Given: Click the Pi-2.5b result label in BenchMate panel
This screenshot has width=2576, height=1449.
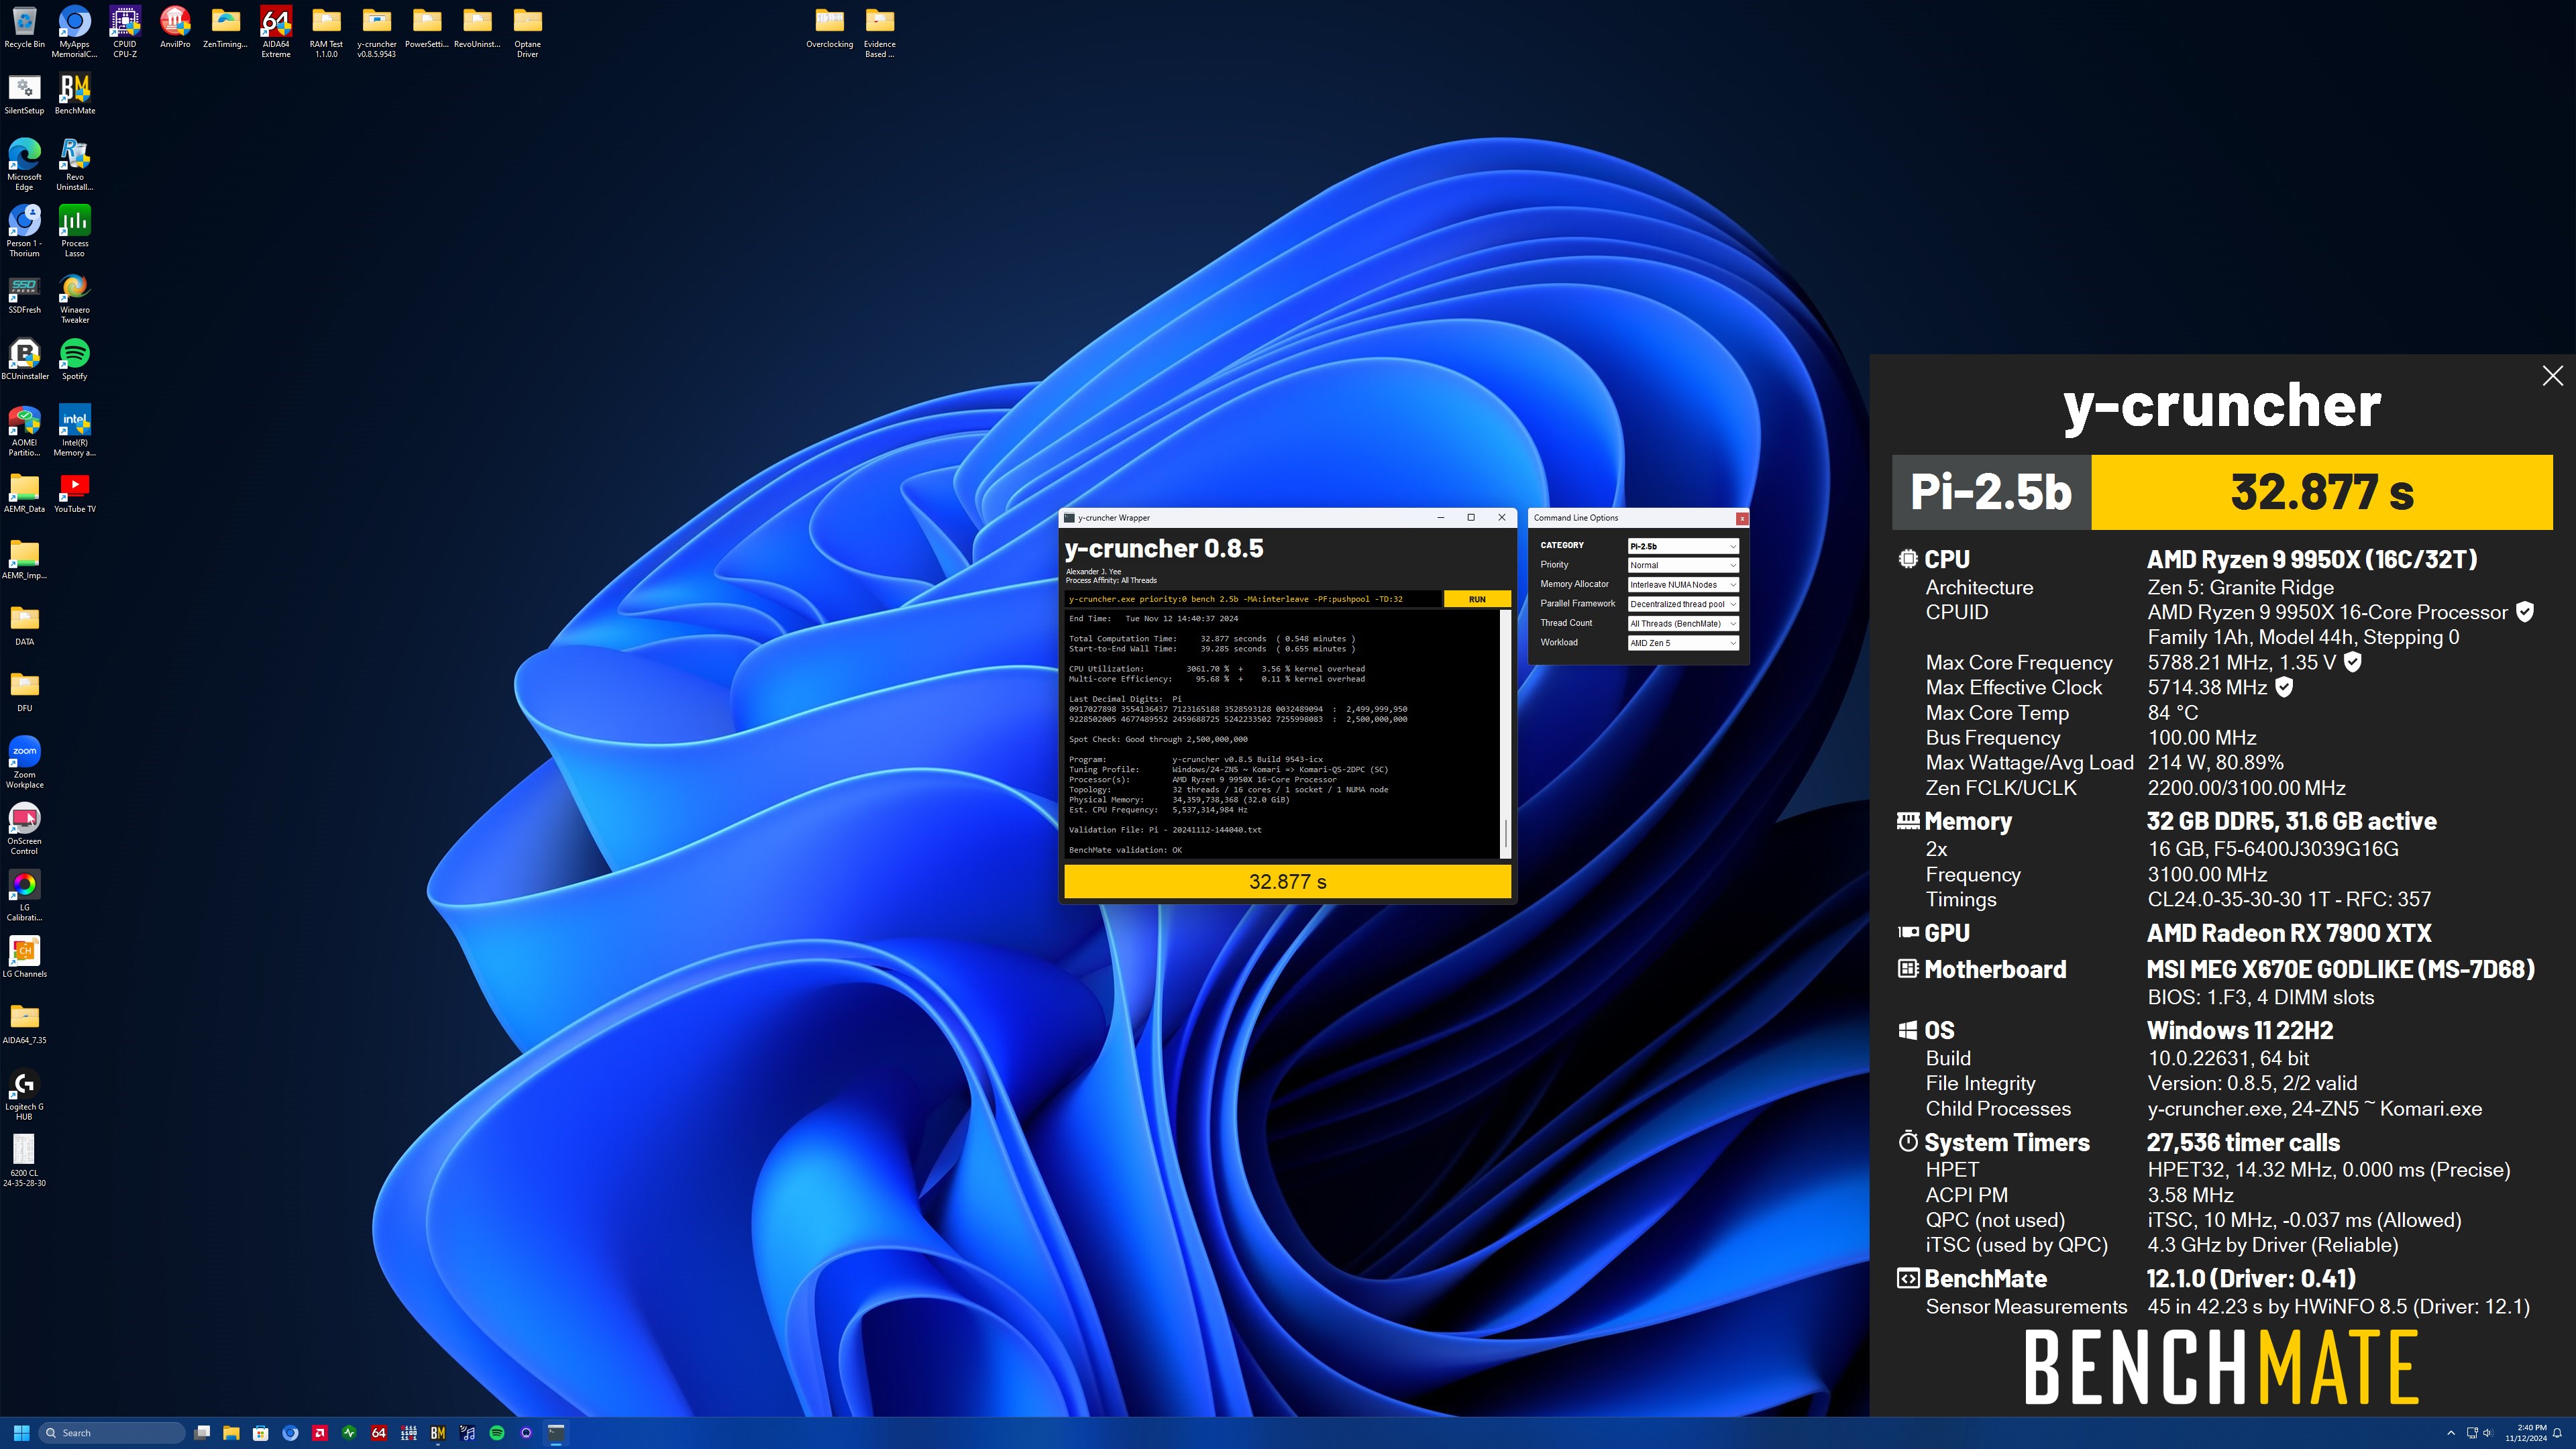Looking at the screenshot, I should coord(1990,492).
